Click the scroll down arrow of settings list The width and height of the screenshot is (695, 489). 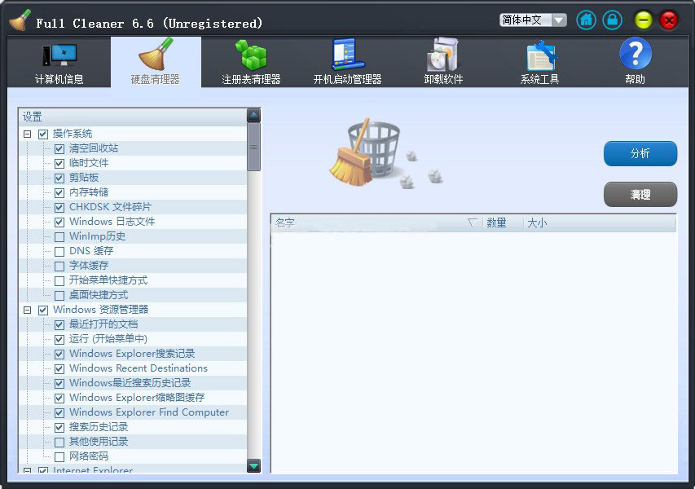(254, 465)
